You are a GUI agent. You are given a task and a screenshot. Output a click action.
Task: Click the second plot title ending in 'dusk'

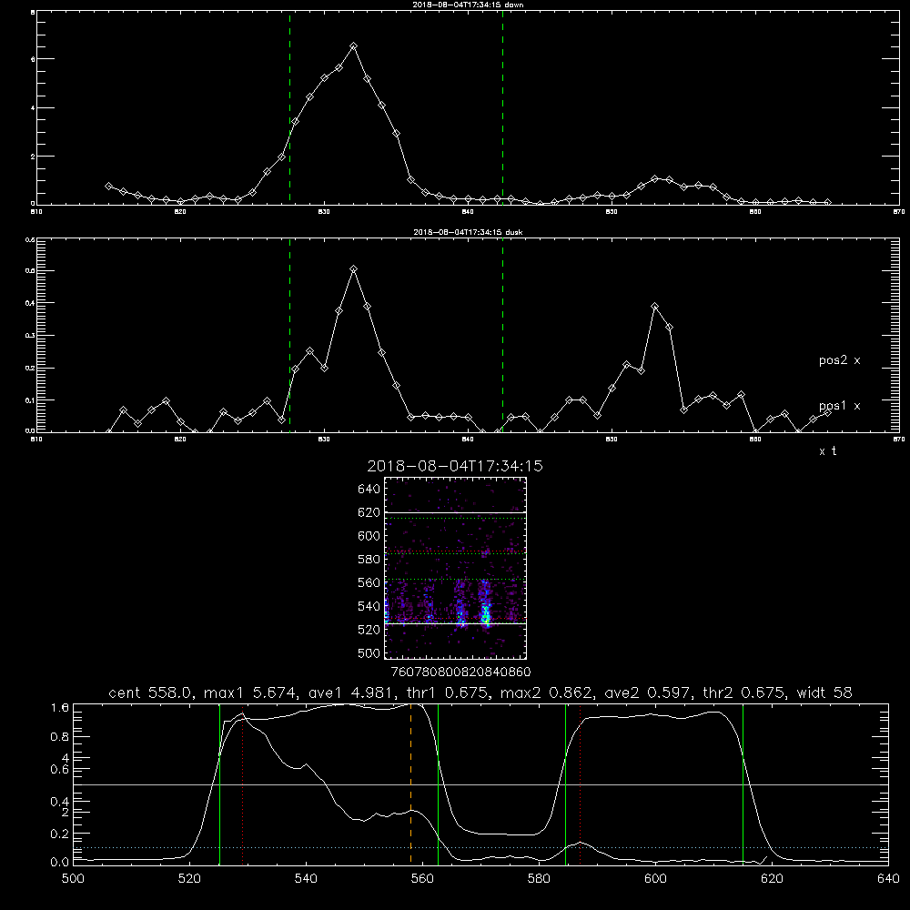[x=468, y=232]
